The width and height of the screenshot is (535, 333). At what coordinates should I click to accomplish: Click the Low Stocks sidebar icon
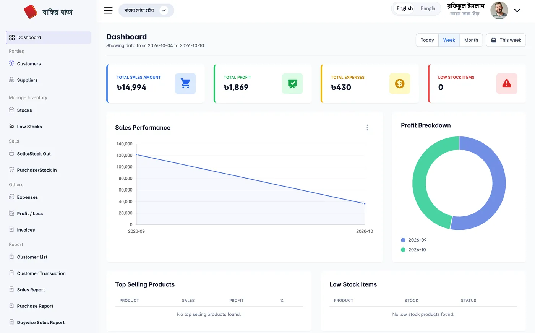11,126
